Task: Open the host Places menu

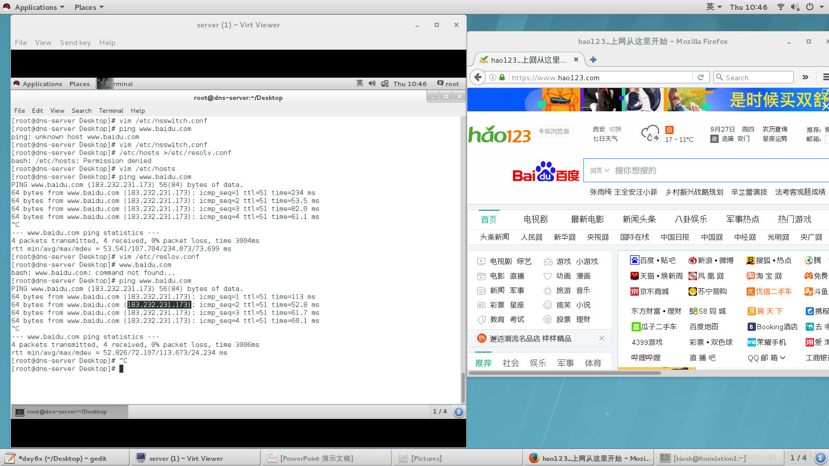Action: pos(89,7)
